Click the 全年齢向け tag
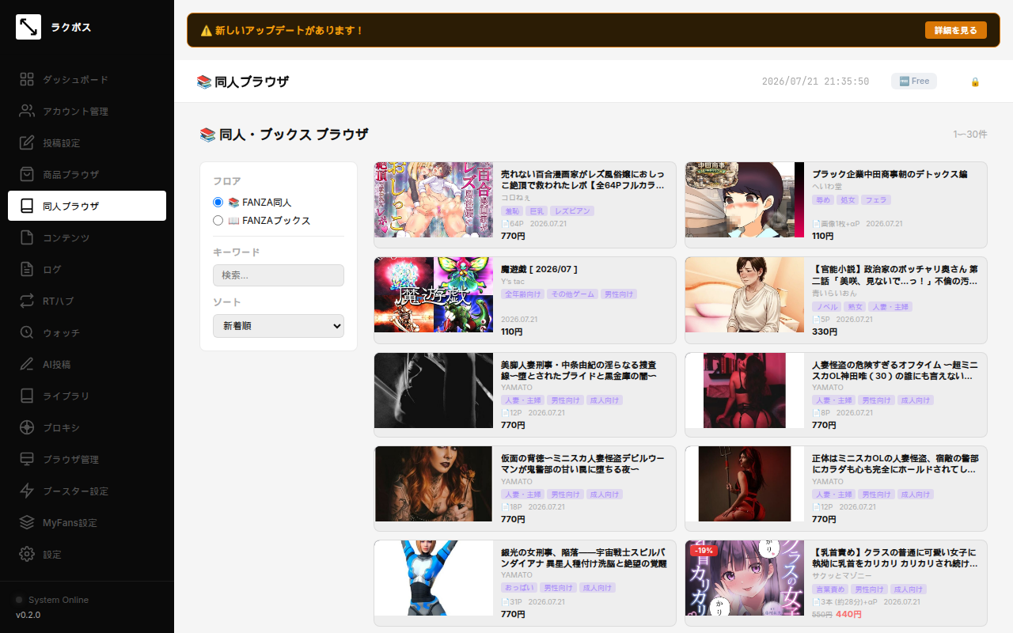 522,294
